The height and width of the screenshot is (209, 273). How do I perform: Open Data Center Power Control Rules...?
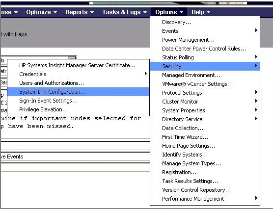tap(205, 49)
